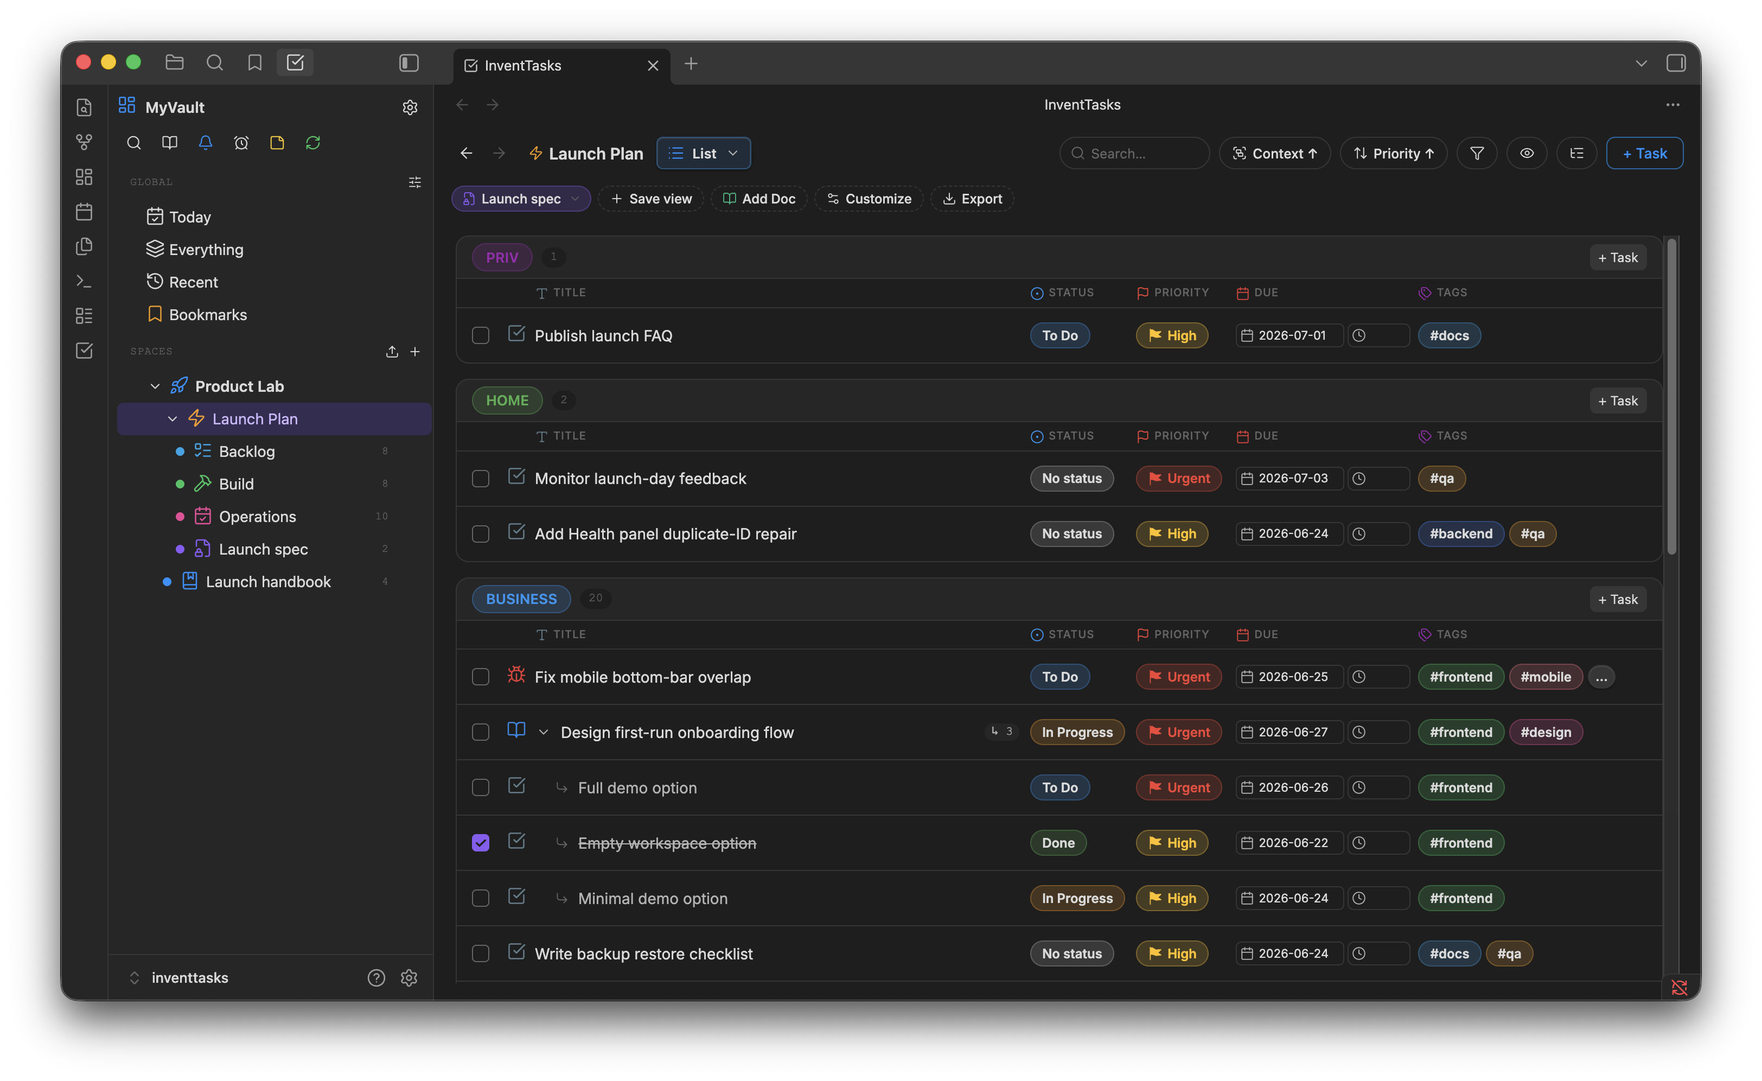
Task: Check Fix mobile bottom-bar overlap checkbox
Action: click(481, 677)
